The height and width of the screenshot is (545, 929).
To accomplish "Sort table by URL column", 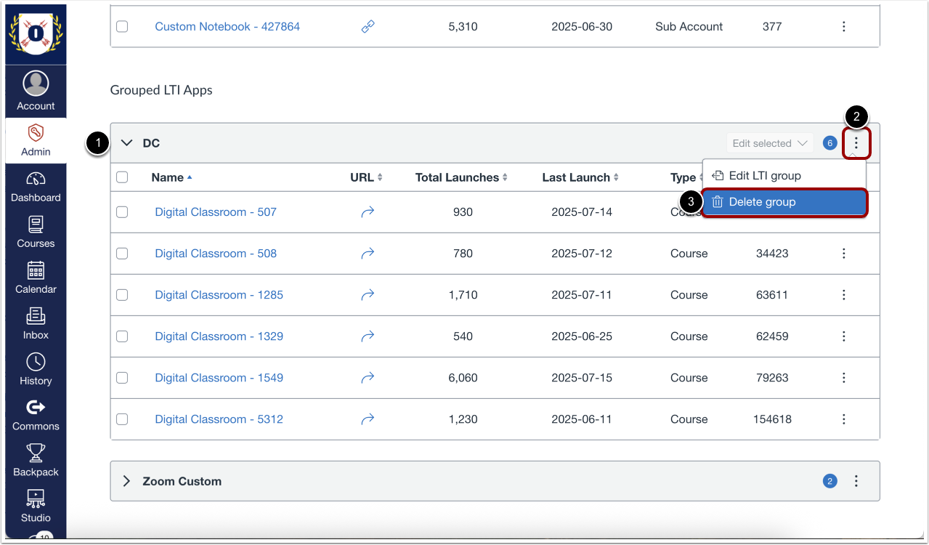I will (366, 177).
